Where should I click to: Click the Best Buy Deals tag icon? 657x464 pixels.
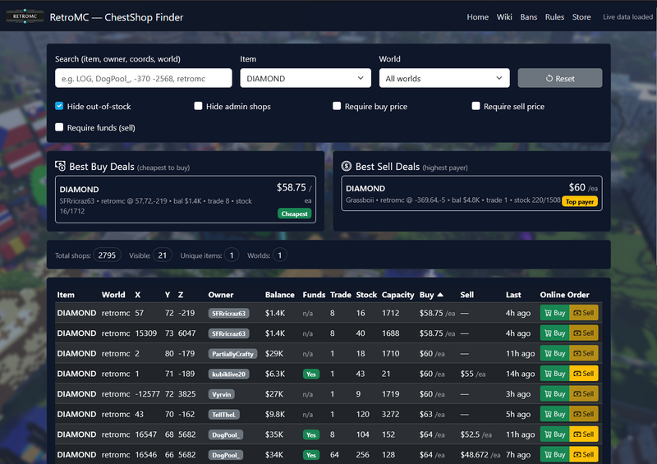click(61, 167)
